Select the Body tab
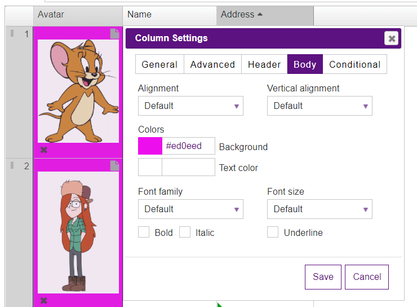 [x=305, y=64]
